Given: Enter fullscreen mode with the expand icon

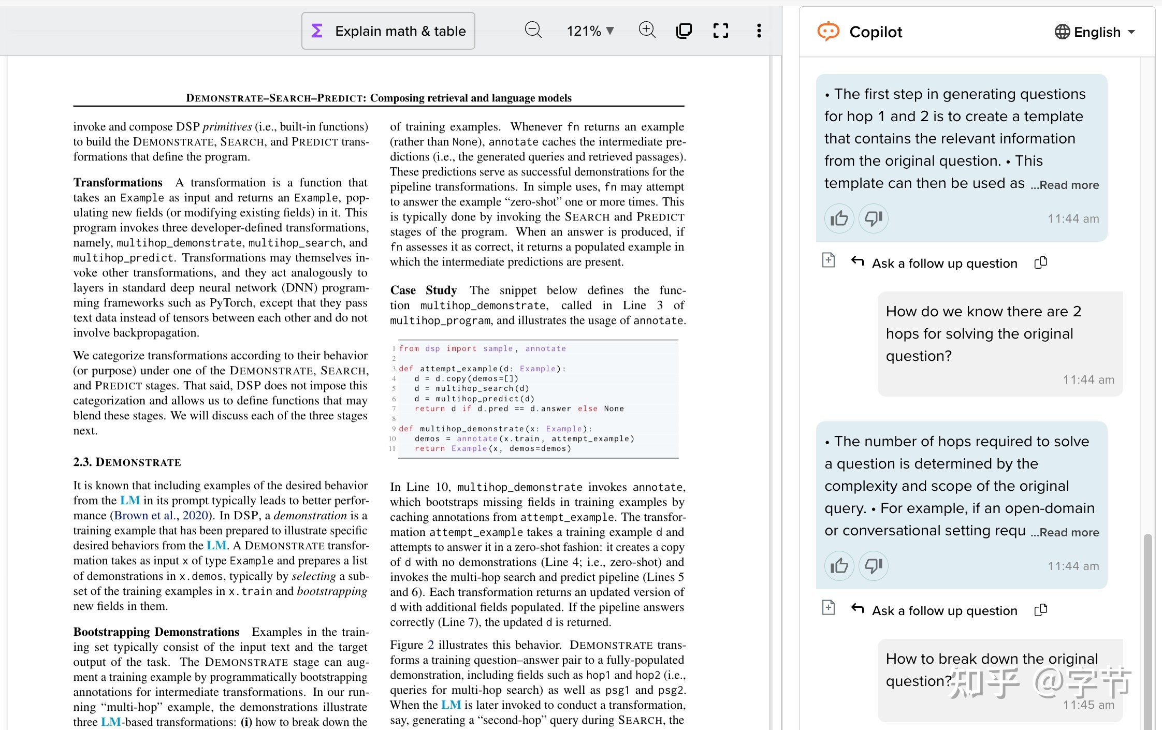Looking at the screenshot, I should click(720, 31).
